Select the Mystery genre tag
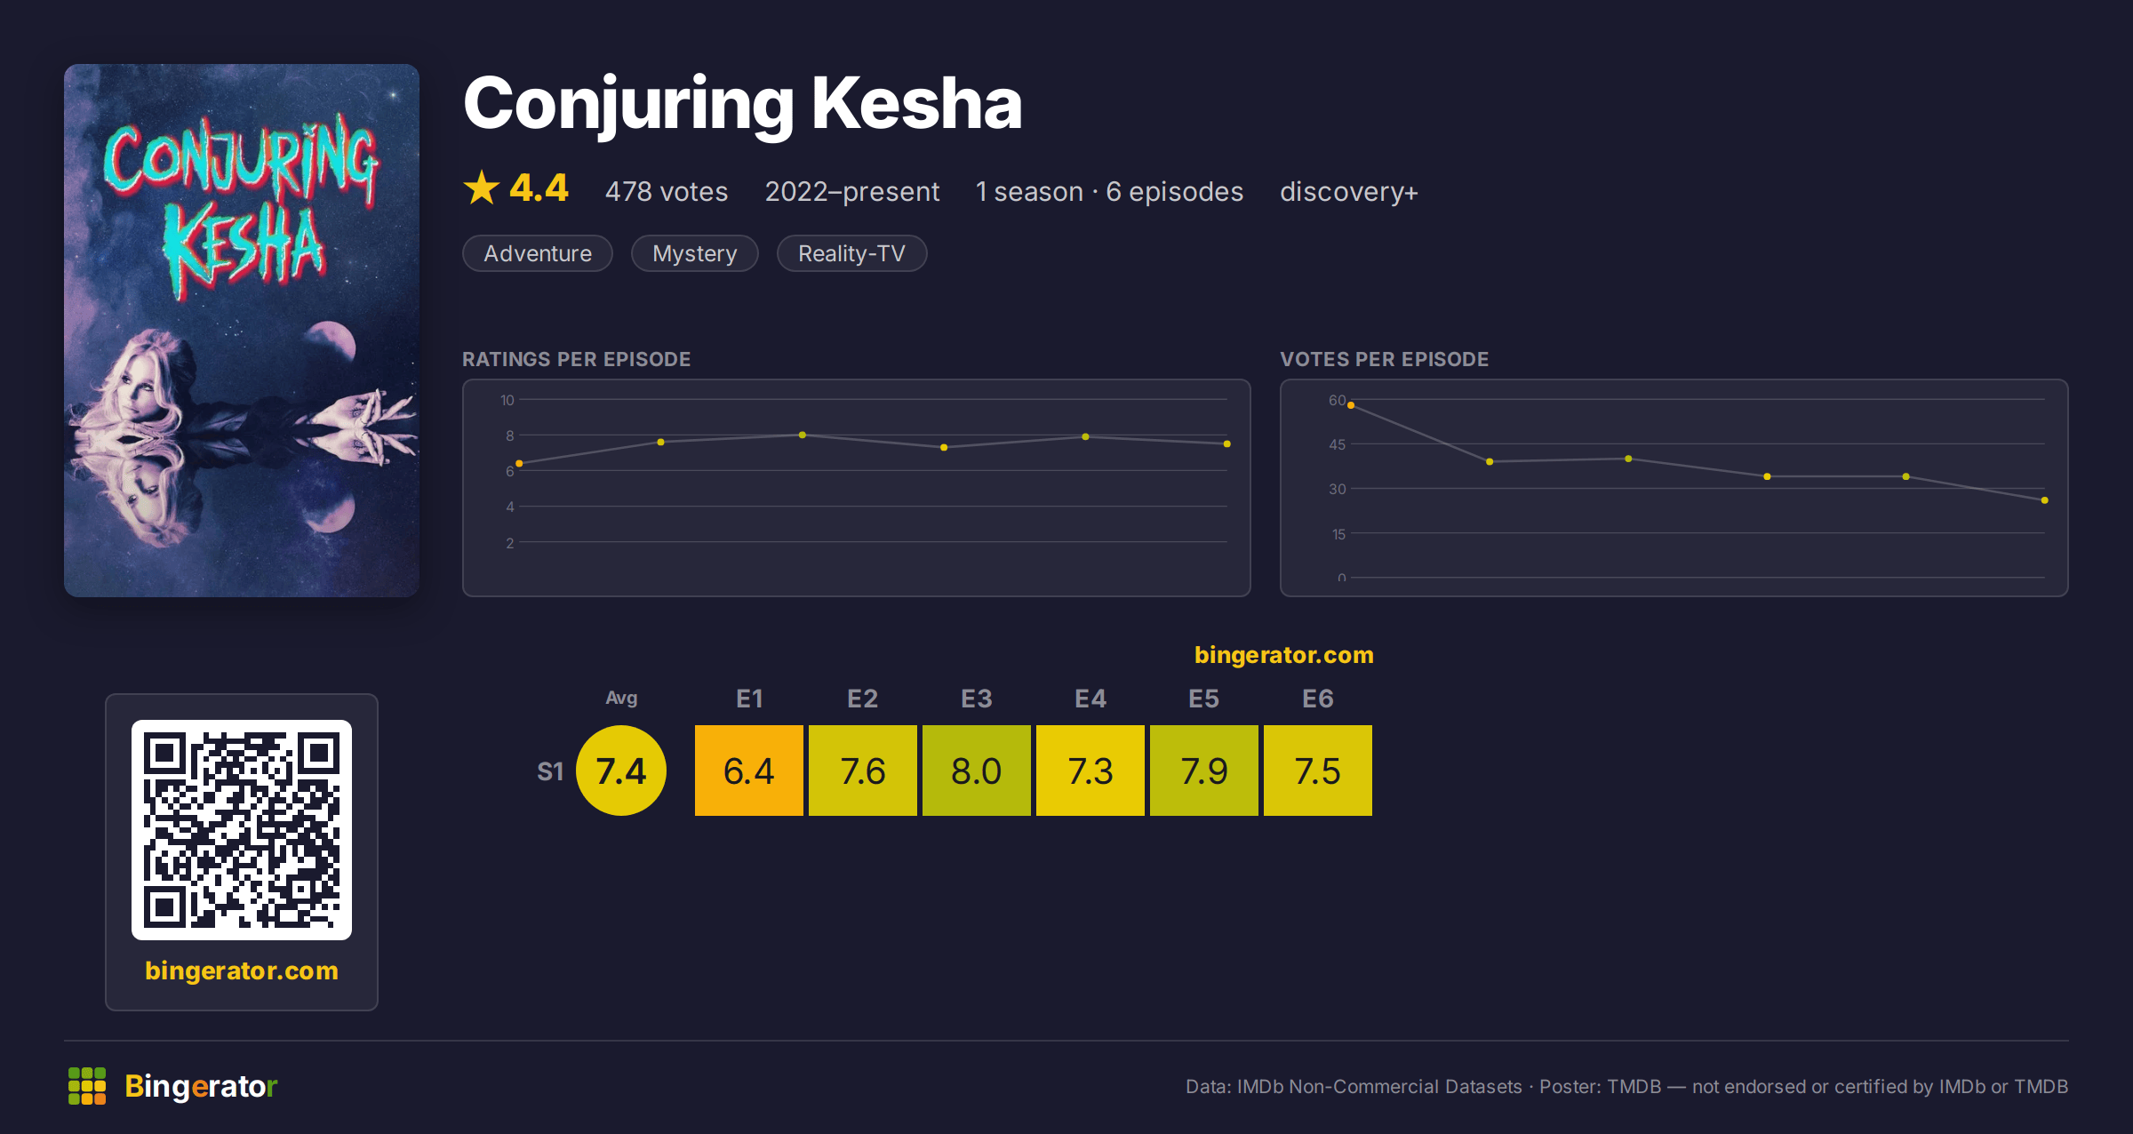 coord(695,253)
